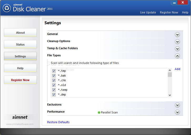Viewport: 191px width, 135px height.
Task: Click the file types scroll up arrow
Action: 170,70
